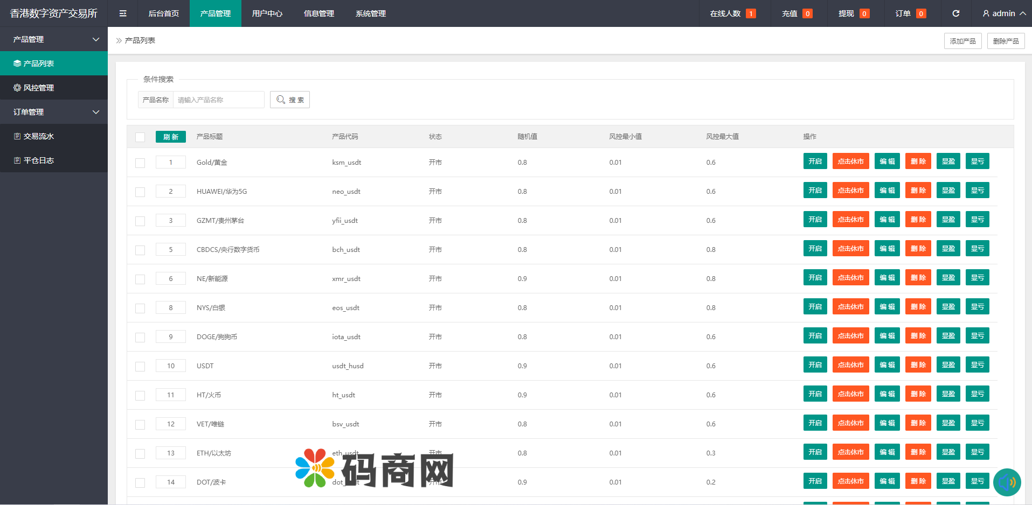Select the checkbox for USDT row
The width and height of the screenshot is (1032, 505).
point(140,366)
